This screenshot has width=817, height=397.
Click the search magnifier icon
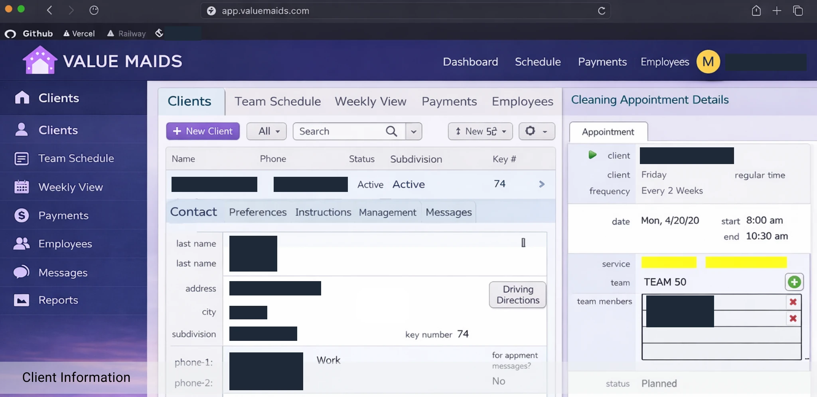tap(391, 131)
